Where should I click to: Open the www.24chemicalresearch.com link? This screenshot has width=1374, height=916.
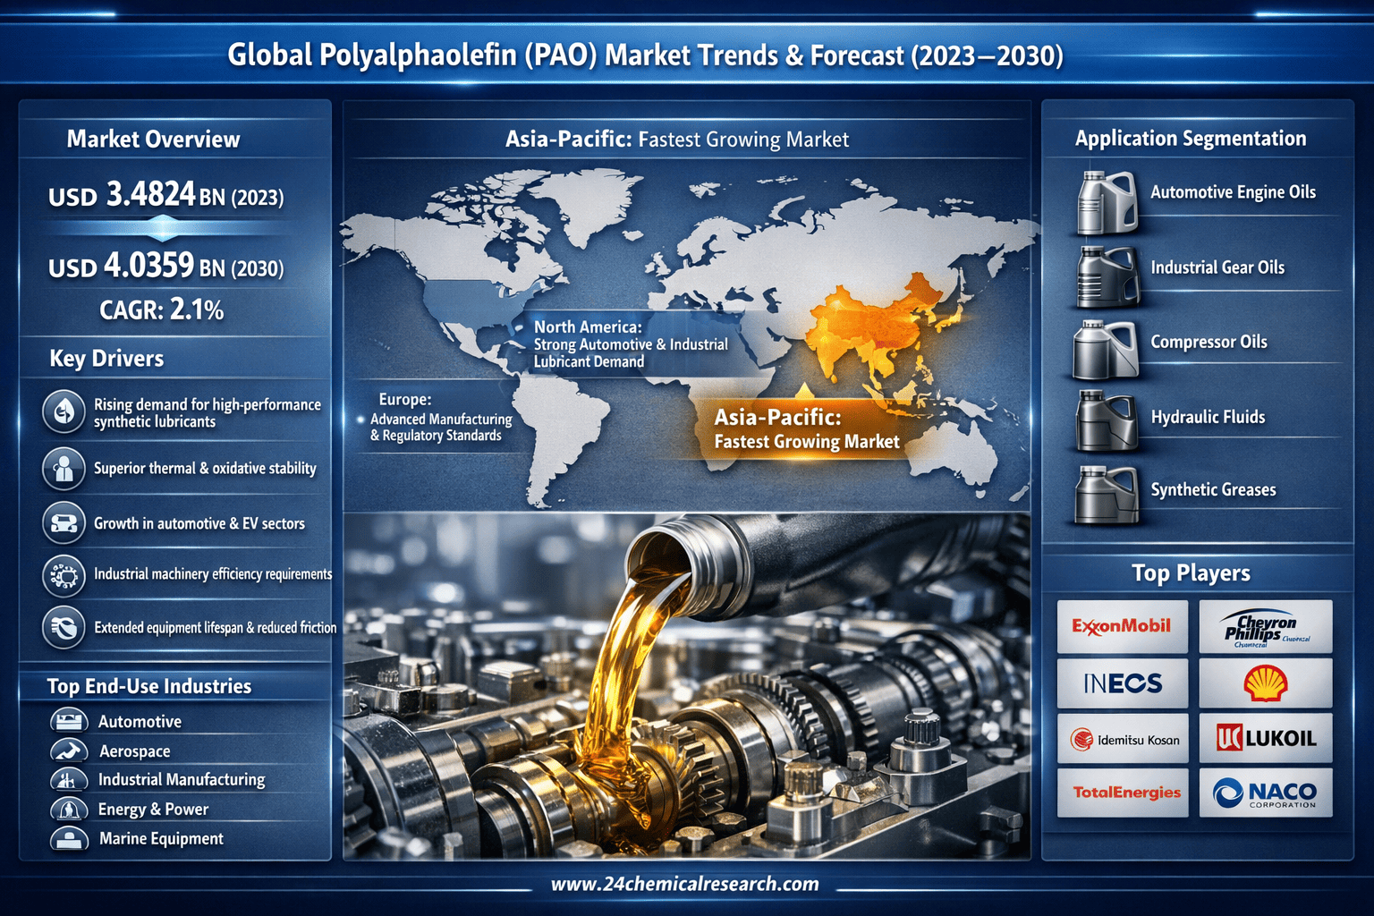click(684, 884)
